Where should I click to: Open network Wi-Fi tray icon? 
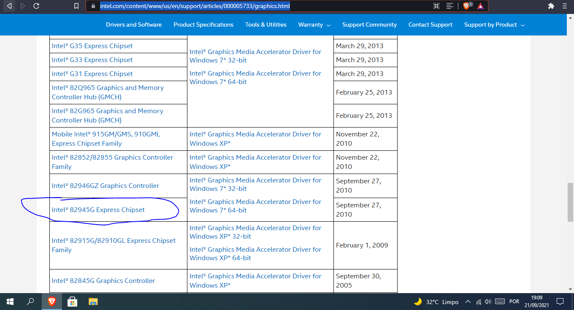pos(479,302)
